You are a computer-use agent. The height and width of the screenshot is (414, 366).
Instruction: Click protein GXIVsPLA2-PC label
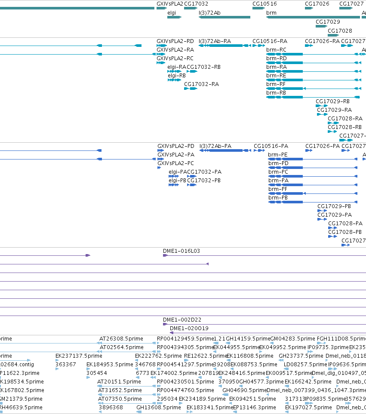point(175,163)
